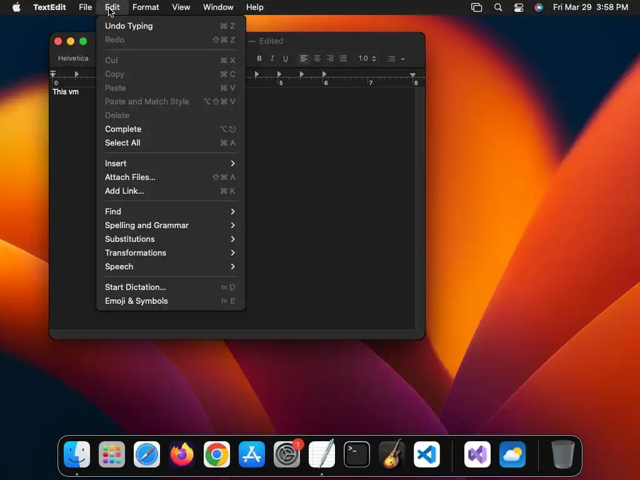Click the tab stop marker near ruler 5

279,74
